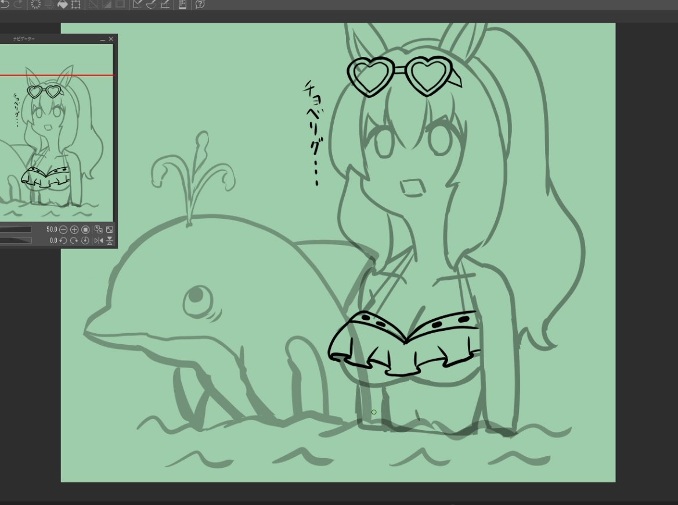This screenshot has width=678, height=505.
Task: Click the Fit to Navigator full view icon
Action: click(110, 229)
